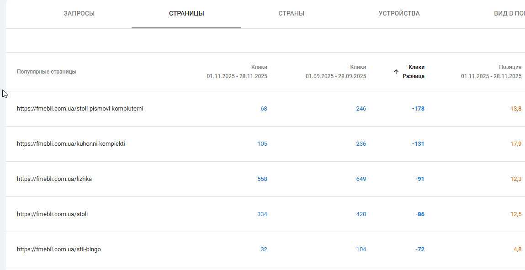Select the СТРАНИЦЫ tab
Viewport: 525px width, 270px height.
(x=186, y=13)
